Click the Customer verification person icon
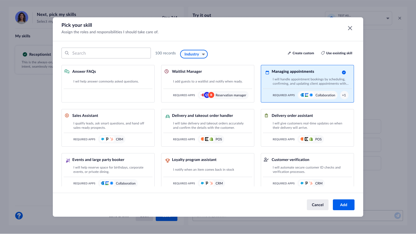 [x=266, y=160]
